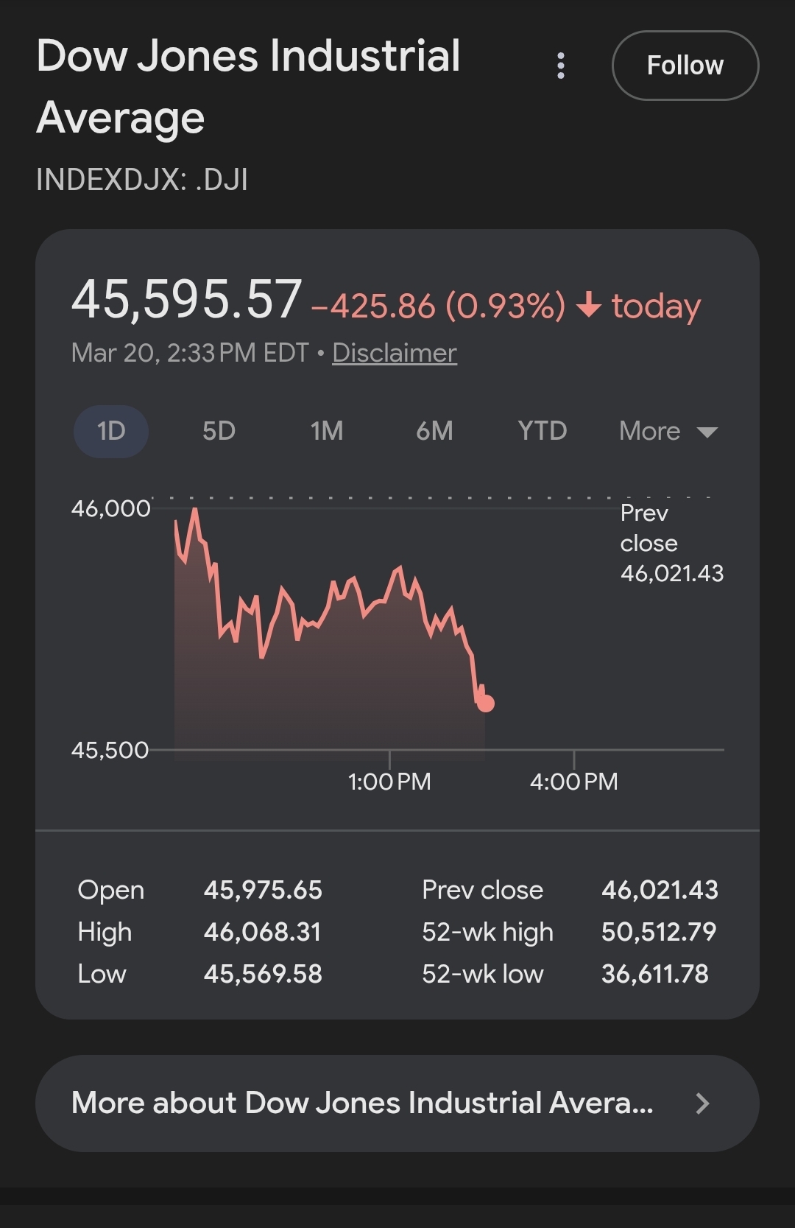Screen dimensions: 795x1228
Task: Click the Open value 45,975.65
Action: 263,890
